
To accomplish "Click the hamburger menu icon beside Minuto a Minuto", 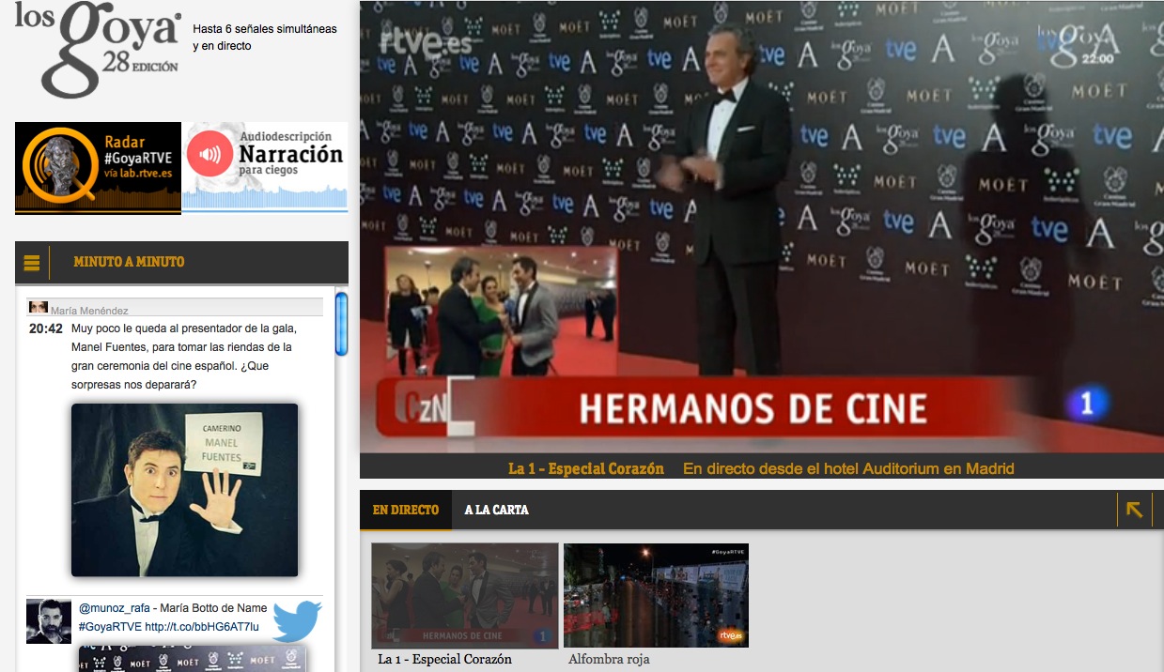I will [32, 263].
